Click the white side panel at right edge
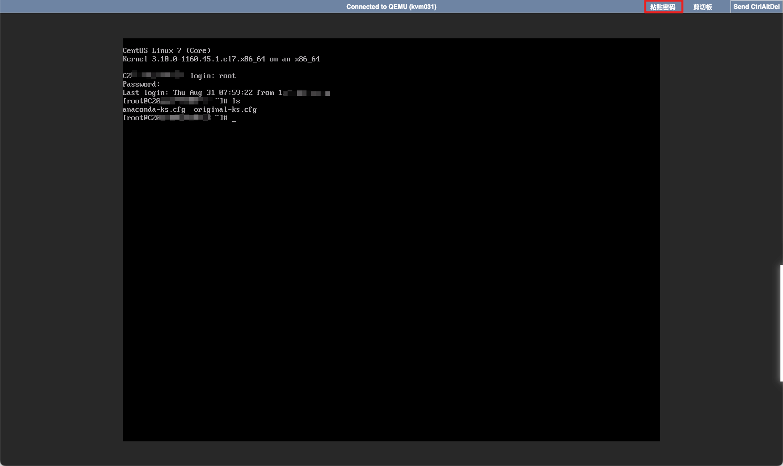This screenshot has width=783, height=466. pyautogui.click(x=781, y=323)
